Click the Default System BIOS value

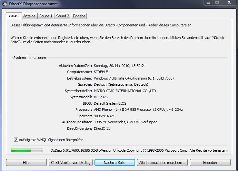[x=110, y=103]
